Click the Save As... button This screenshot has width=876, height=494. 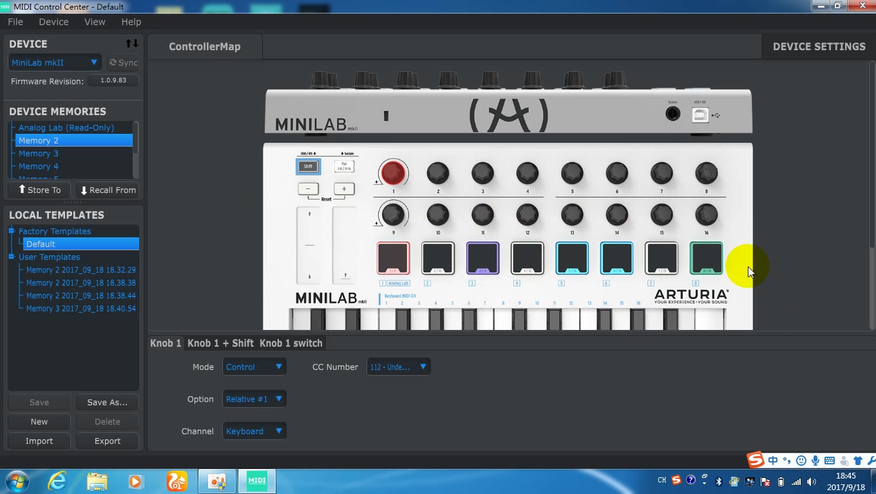[108, 402]
